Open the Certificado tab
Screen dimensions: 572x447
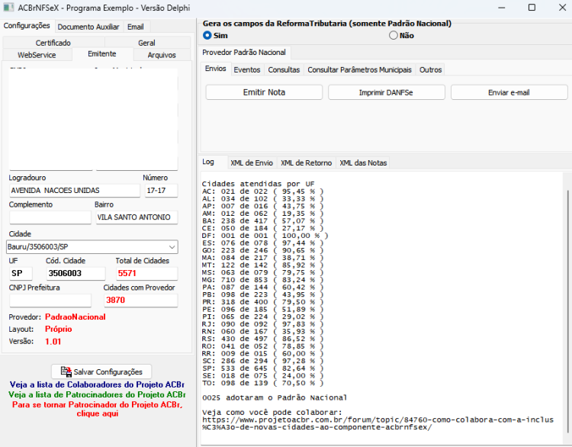[53, 43]
